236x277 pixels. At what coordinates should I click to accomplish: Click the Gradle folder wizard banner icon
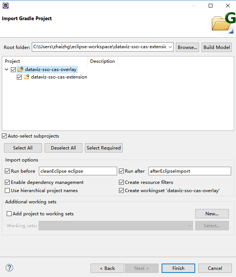click(223, 23)
